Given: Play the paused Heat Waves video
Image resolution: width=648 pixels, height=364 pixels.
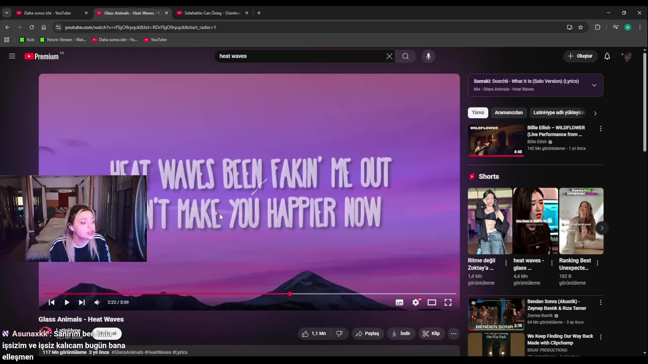Looking at the screenshot, I should coord(67,302).
